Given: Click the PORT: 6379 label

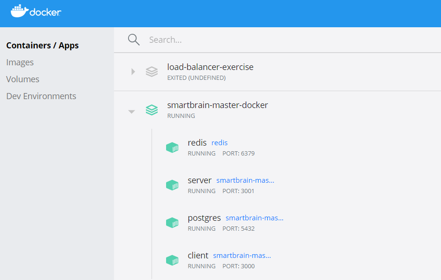Looking at the screenshot, I should point(238,154).
